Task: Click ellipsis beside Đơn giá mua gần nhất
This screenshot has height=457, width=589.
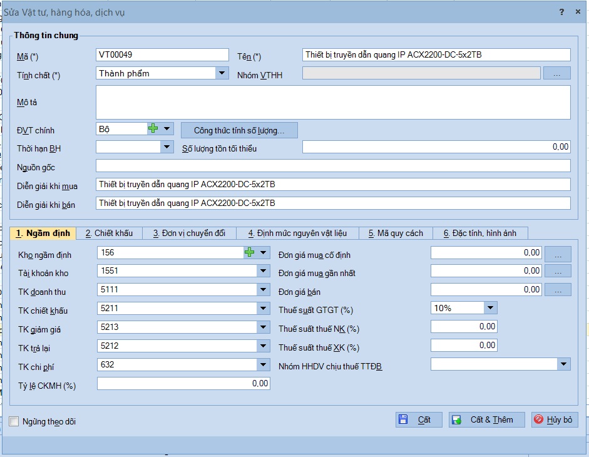Action: tap(558, 271)
